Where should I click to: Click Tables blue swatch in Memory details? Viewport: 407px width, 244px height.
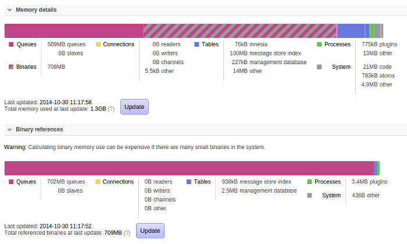coord(197,44)
